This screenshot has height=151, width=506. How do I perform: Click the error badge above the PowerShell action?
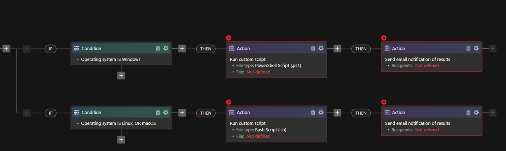(x=228, y=38)
